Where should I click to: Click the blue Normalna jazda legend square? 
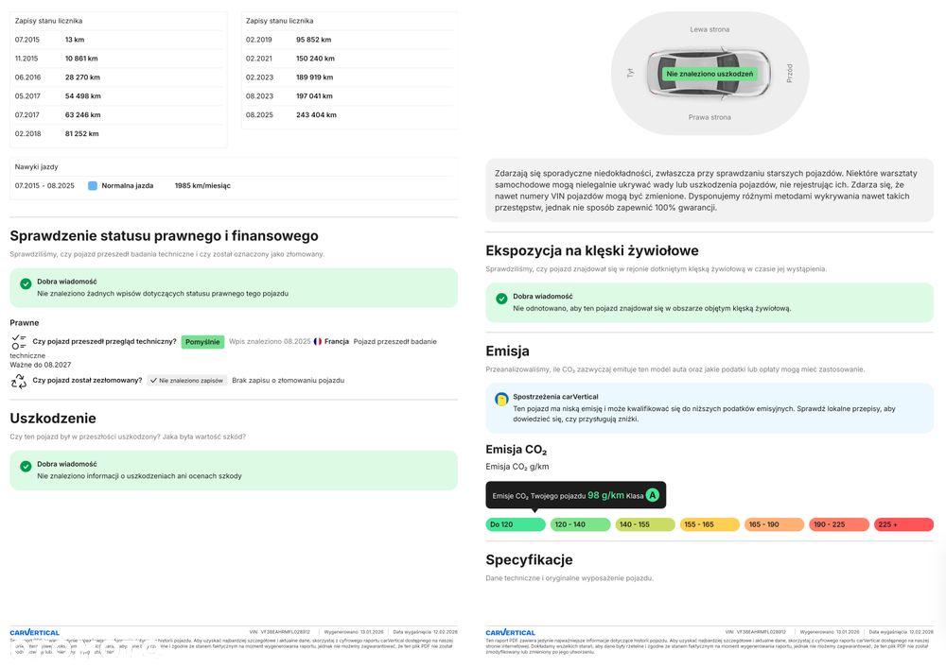click(93, 186)
